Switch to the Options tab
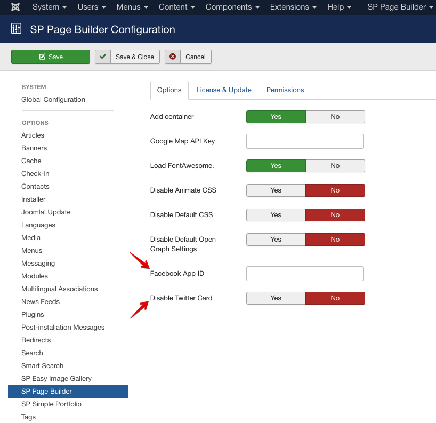This screenshot has width=436, height=423. tap(169, 90)
